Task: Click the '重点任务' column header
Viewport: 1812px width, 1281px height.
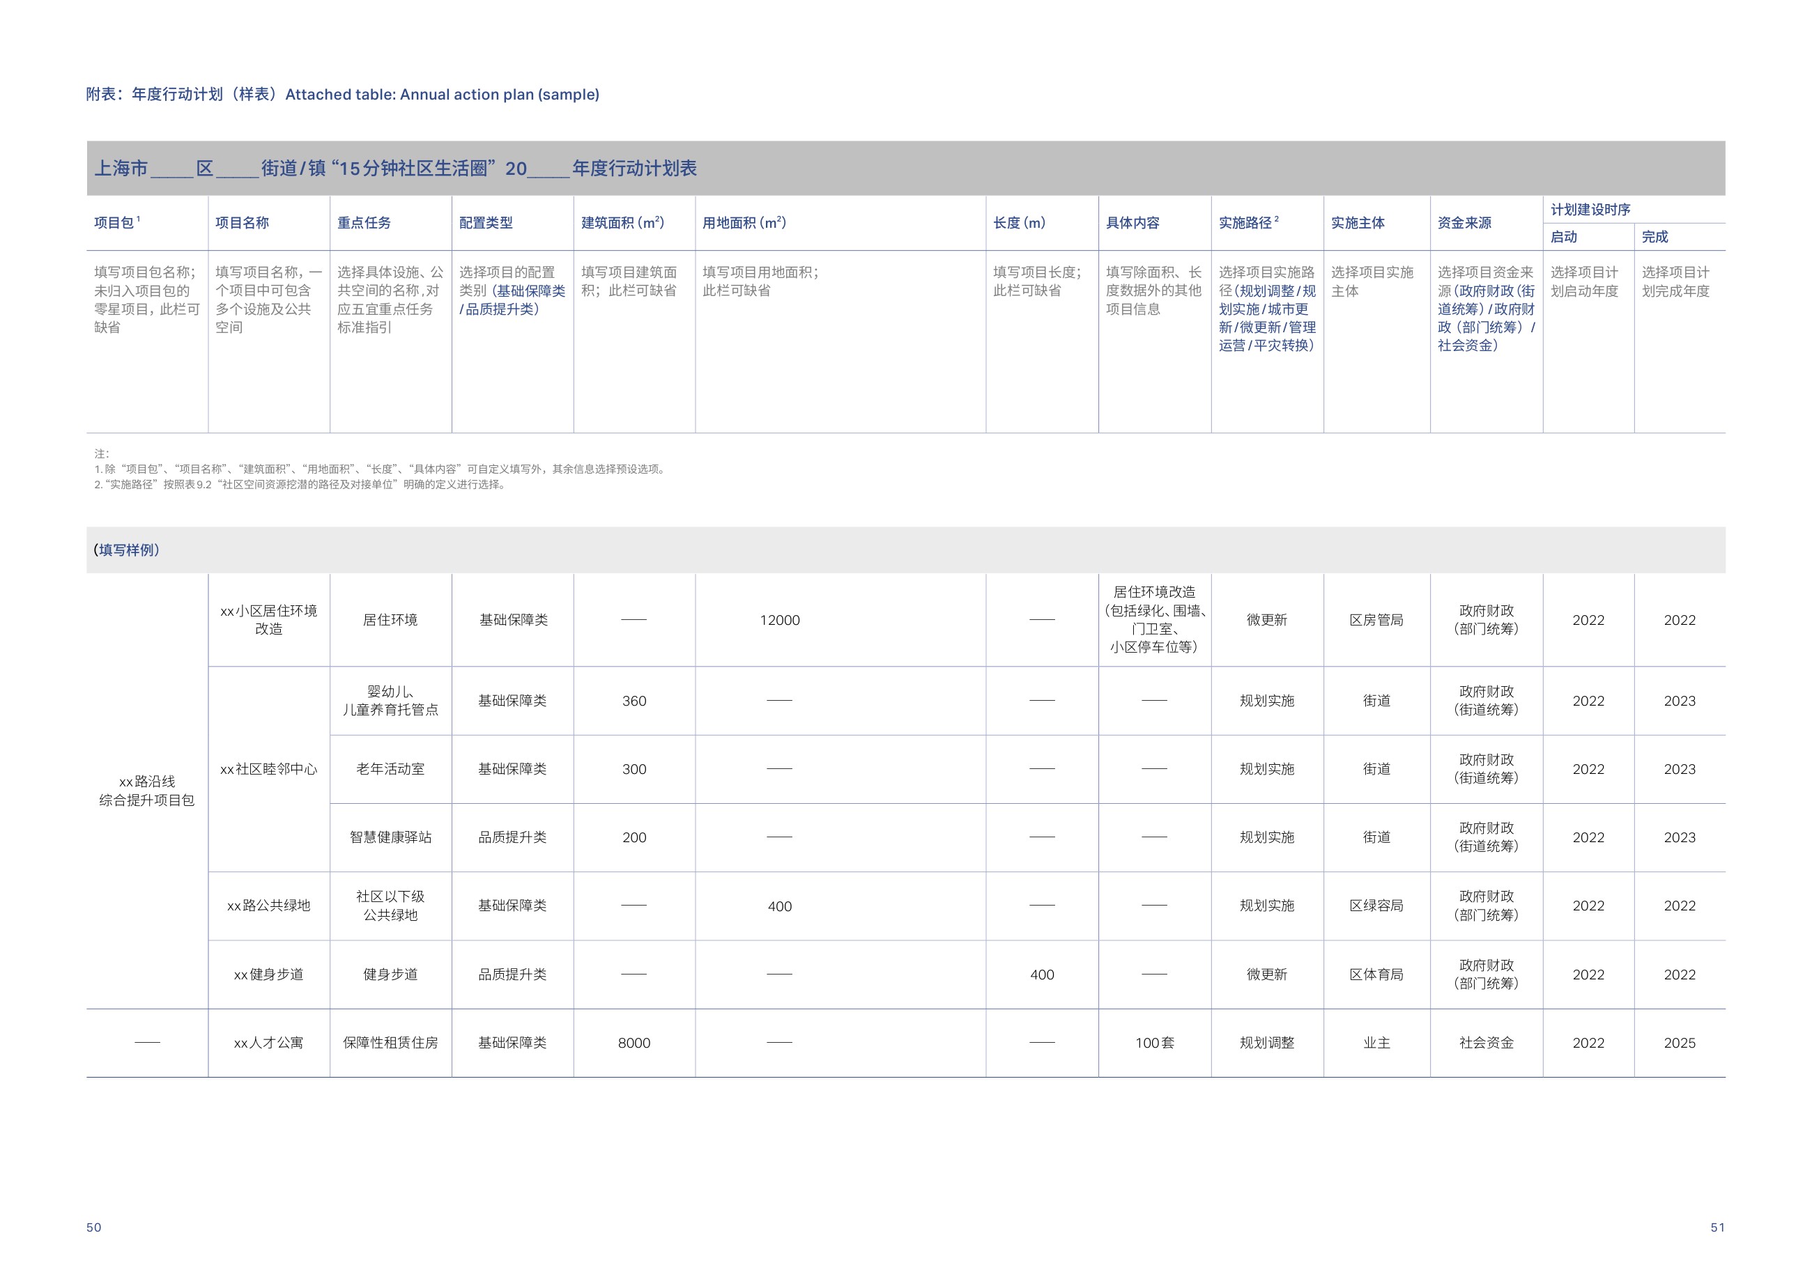Action: 364,223
